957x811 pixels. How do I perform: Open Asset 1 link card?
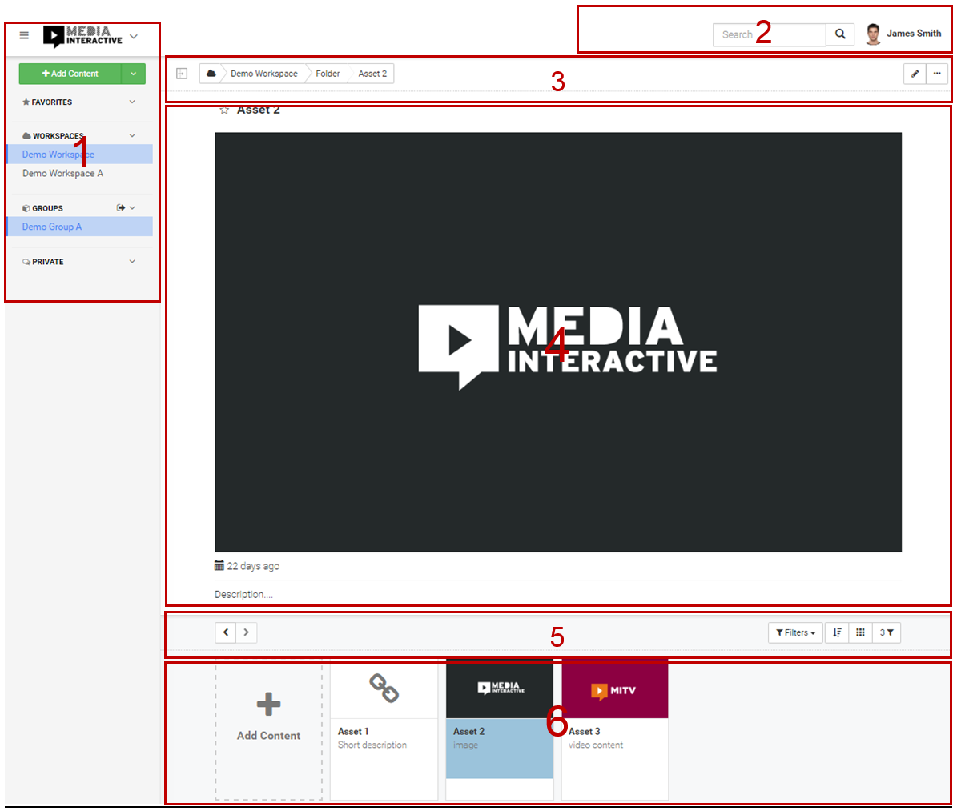pos(384,730)
